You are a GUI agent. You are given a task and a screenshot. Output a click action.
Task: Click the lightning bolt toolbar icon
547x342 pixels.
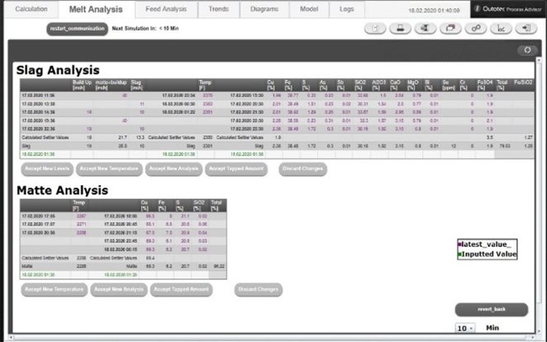pos(374,28)
